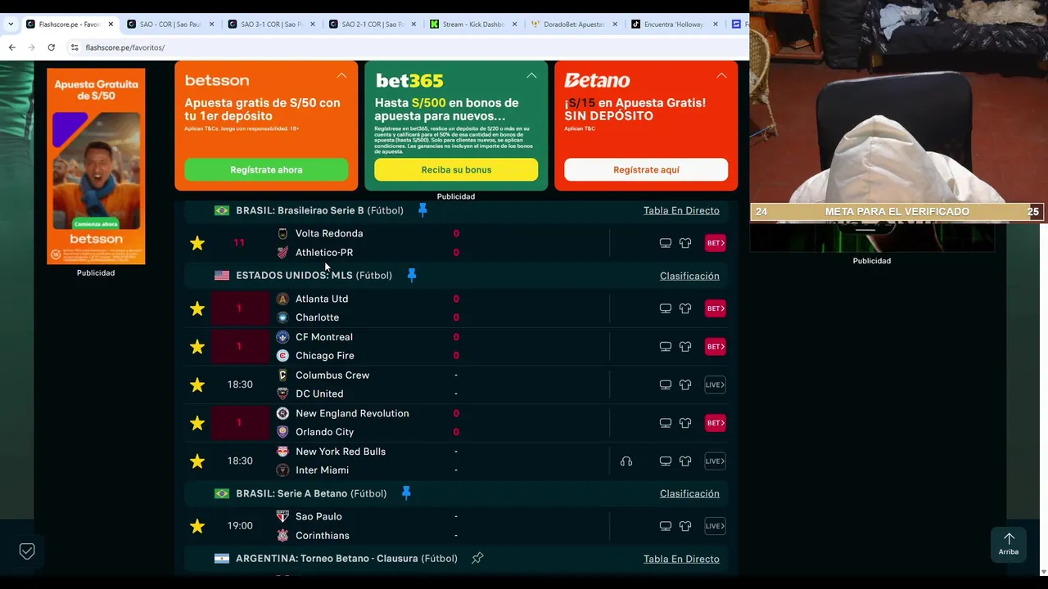Switch to the Encuentra Holloway tab
Viewport: 1048px width, 589px height.
click(x=673, y=25)
